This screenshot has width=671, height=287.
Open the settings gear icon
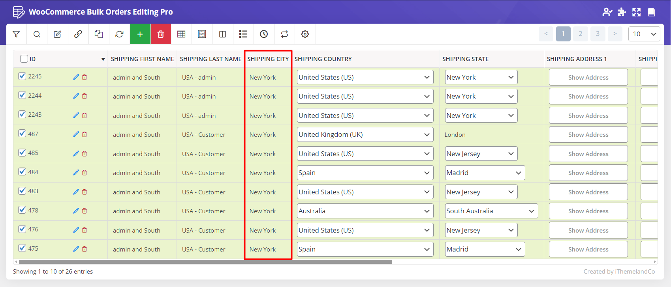[x=305, y=34]
